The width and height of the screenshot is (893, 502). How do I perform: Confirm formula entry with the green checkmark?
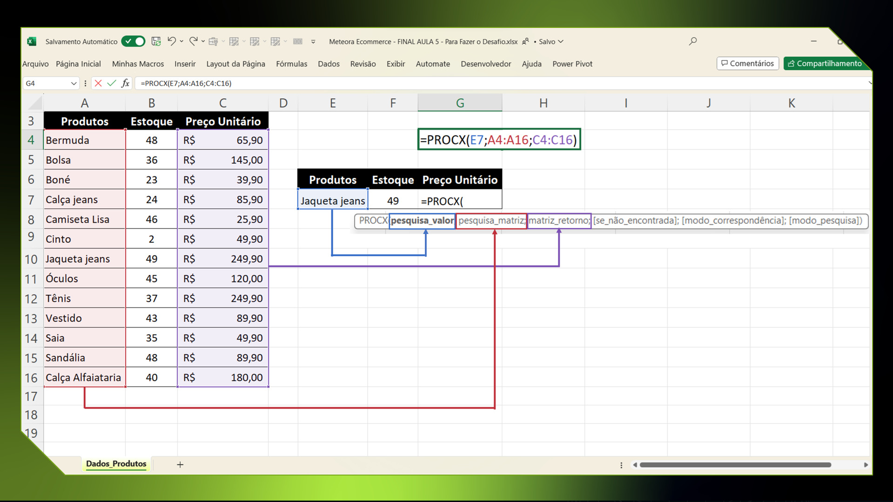coord(111,83)
